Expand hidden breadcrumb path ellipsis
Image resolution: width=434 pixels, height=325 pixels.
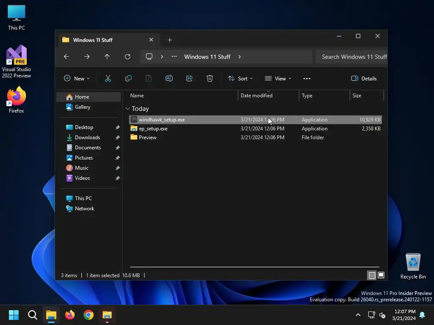pyautogui.click(x=174, y=56)
